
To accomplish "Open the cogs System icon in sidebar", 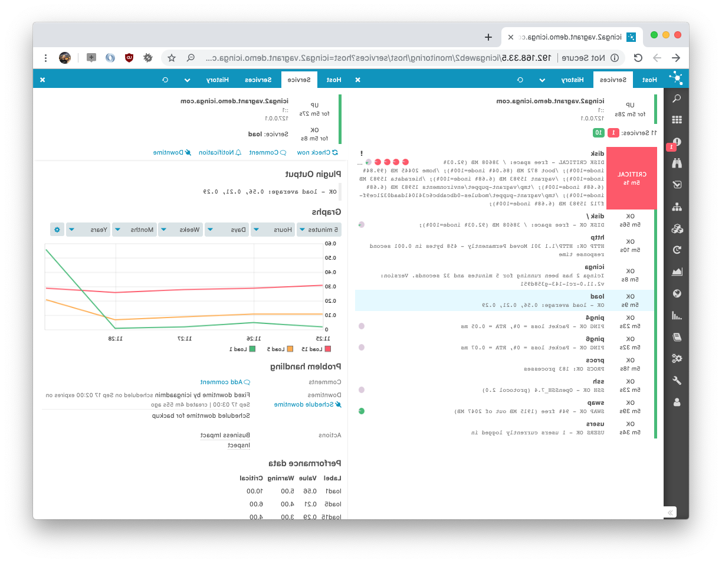I will pos(677,358).
